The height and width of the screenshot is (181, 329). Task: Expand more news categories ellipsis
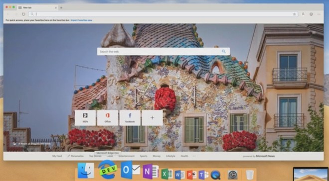click(194, 156)
